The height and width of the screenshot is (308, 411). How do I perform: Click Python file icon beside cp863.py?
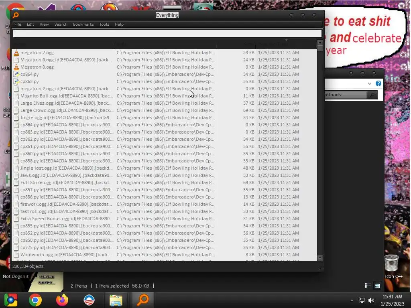[16, 81]
